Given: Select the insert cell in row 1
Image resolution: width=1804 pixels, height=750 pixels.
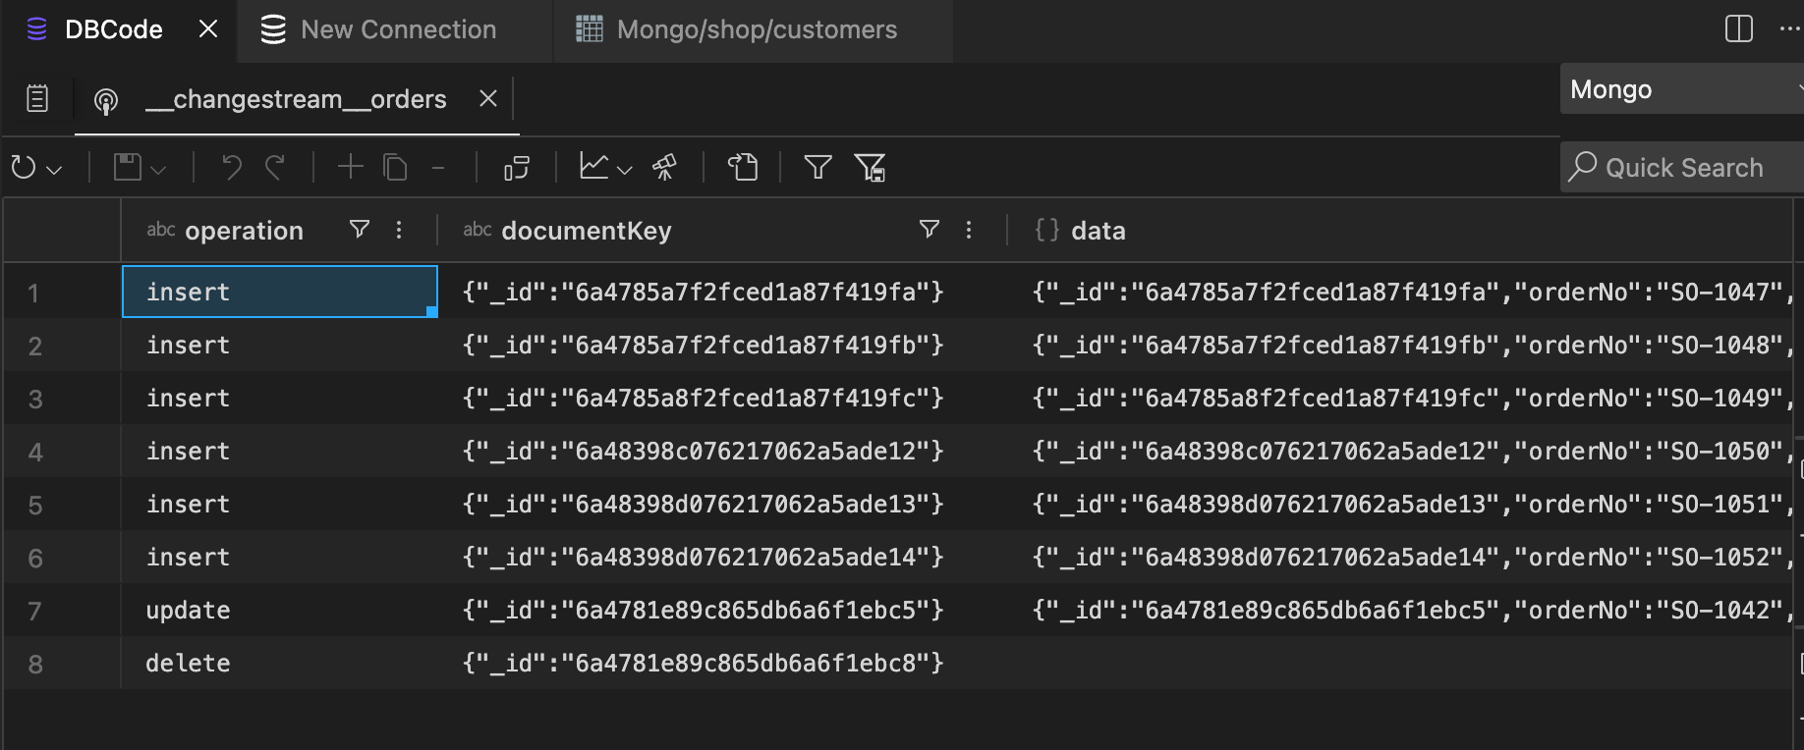Looking at the screenshot, I should [x=280, y=292].
